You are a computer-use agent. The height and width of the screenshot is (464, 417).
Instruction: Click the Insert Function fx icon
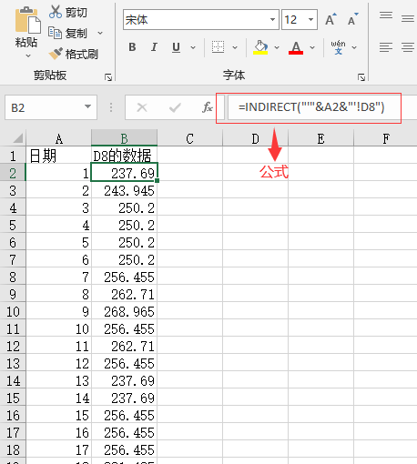coord(208,107)
